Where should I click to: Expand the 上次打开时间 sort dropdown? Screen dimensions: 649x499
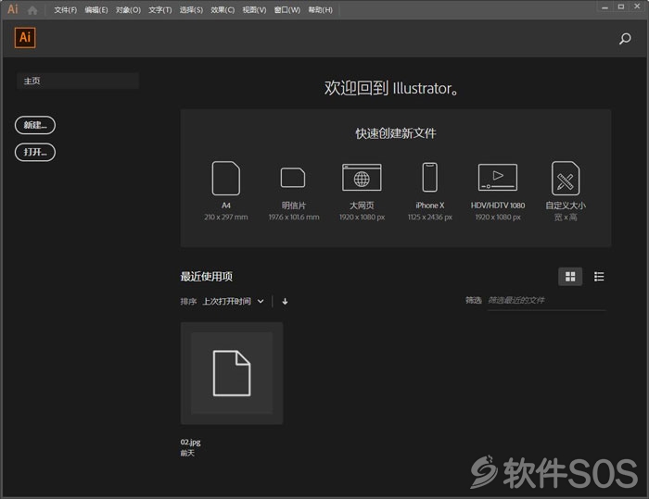233,302
